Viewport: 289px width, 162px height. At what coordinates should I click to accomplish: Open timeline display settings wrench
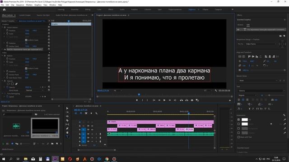pos(96,113)
